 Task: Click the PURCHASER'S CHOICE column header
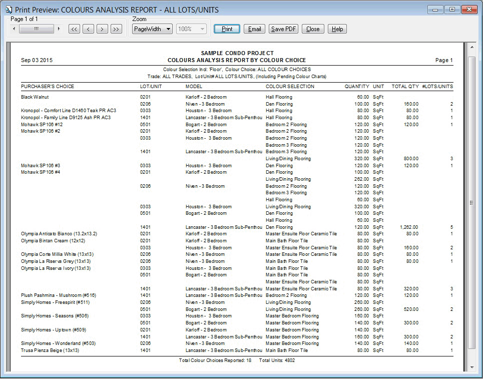point(48,87)
